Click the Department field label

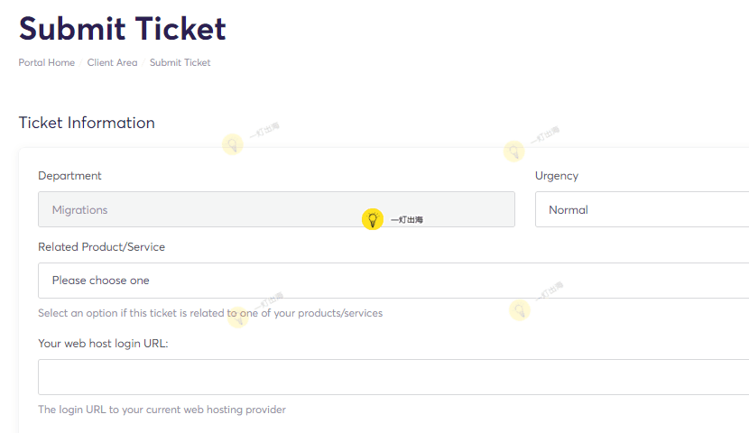(x=69, y=176)
